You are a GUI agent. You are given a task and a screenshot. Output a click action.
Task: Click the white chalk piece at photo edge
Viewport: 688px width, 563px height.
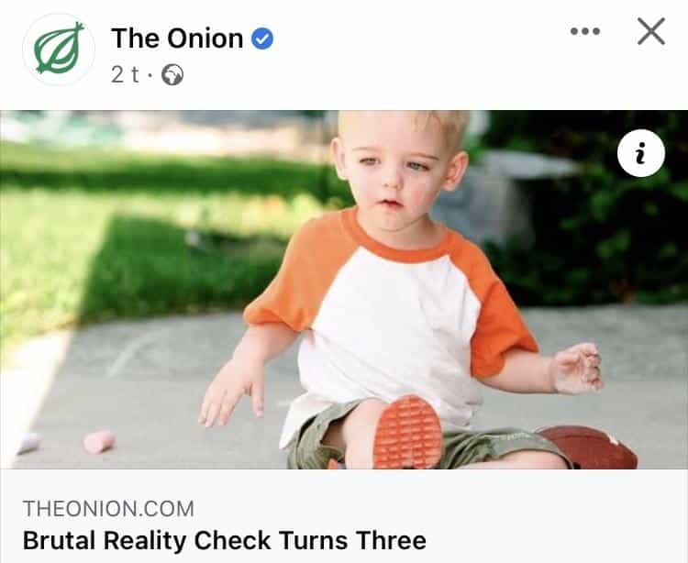click(x=28, y=443)
